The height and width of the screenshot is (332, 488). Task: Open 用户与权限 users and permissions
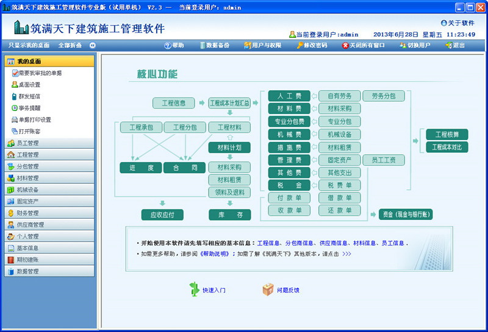(262, 46)
